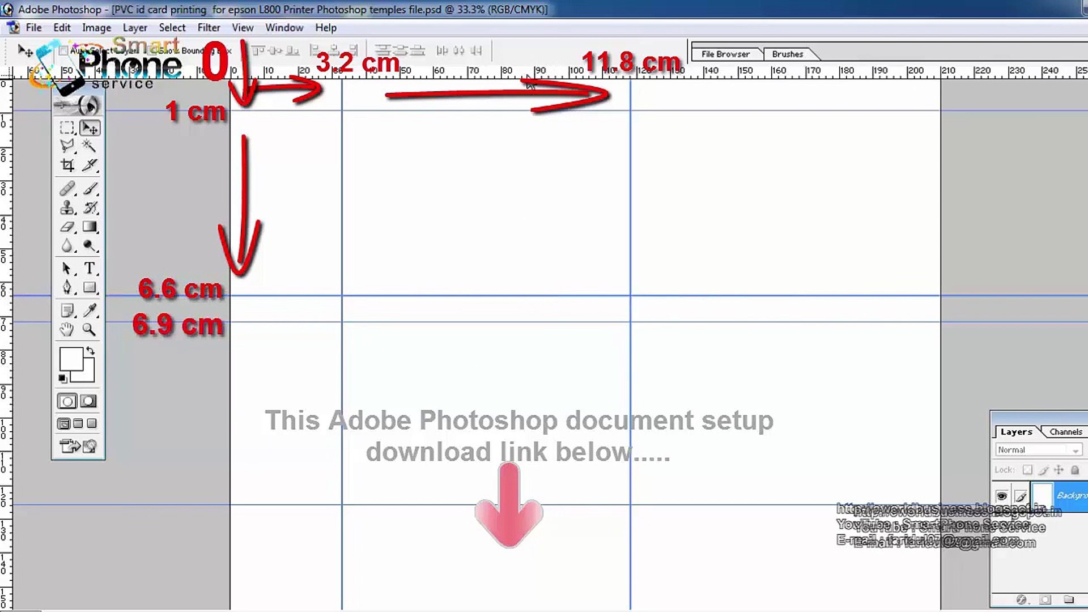Open the File Browser tab
The image size is (1088, 612).
click(725, 54)
